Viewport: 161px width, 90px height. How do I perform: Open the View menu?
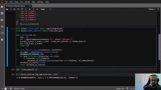16,2
